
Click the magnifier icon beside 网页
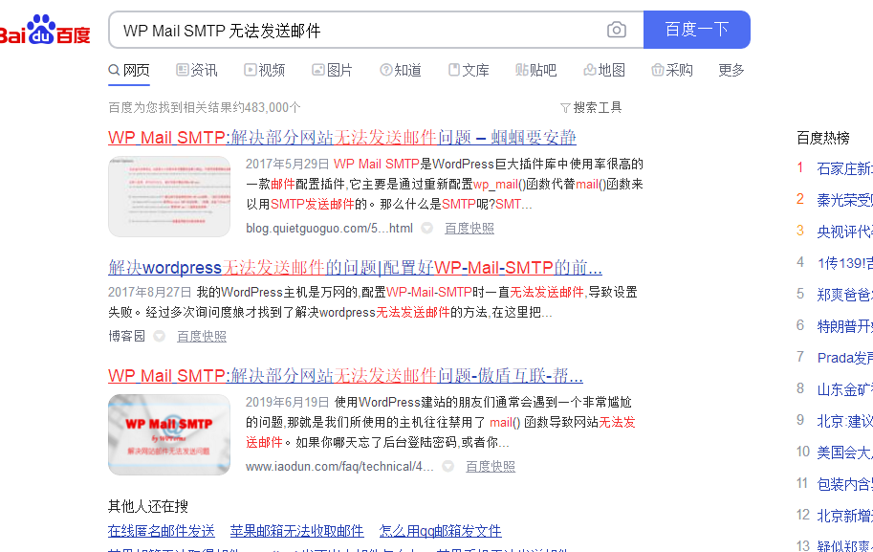point(113,69)
